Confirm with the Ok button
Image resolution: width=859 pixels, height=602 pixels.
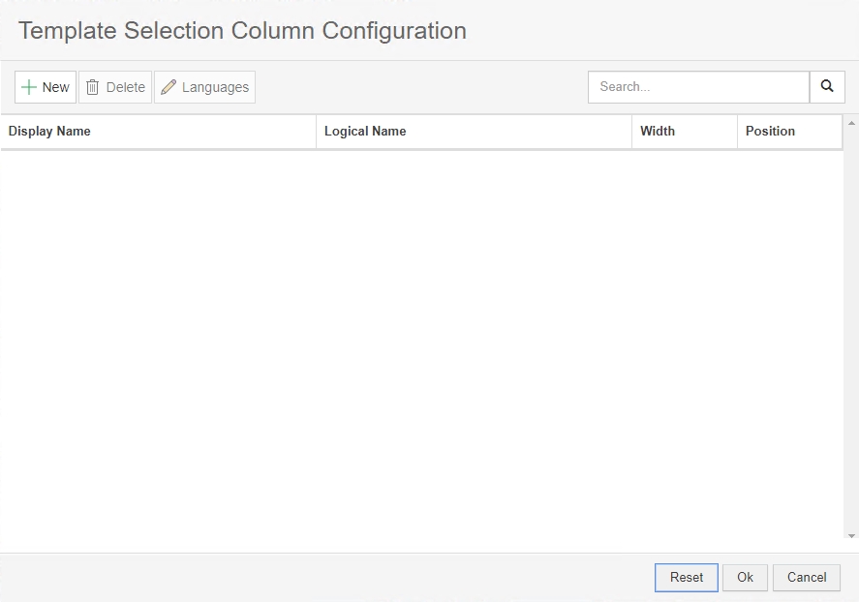click(745, 578)
